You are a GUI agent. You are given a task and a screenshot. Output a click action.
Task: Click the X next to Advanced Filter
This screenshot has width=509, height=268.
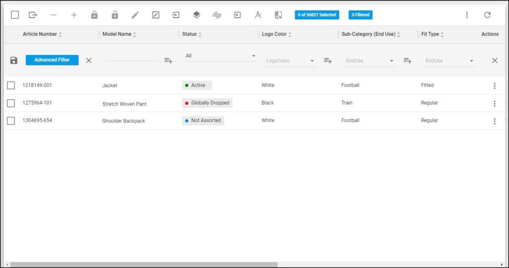(88, 60)
